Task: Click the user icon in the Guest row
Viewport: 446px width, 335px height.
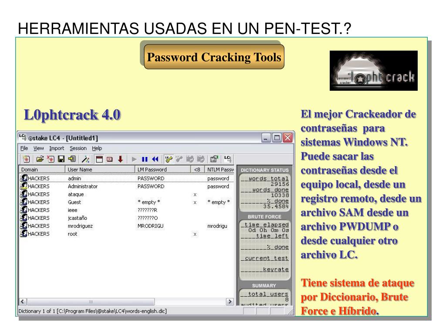Action: 24,202
